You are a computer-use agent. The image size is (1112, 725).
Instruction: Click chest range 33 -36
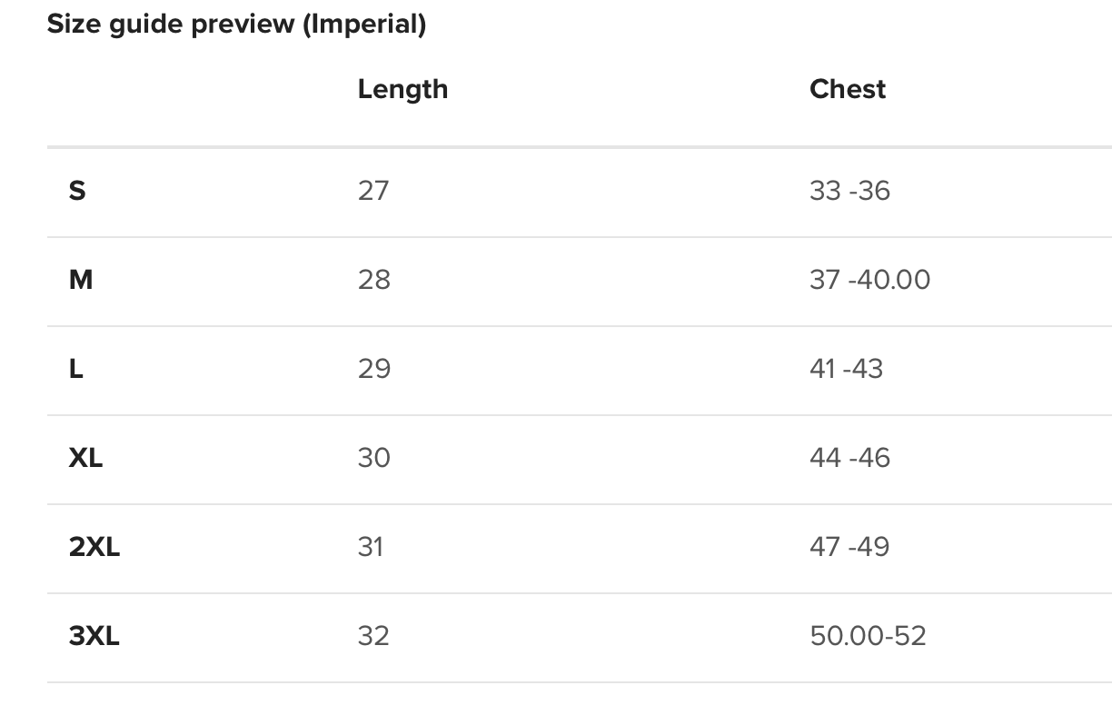coord(850,191)
